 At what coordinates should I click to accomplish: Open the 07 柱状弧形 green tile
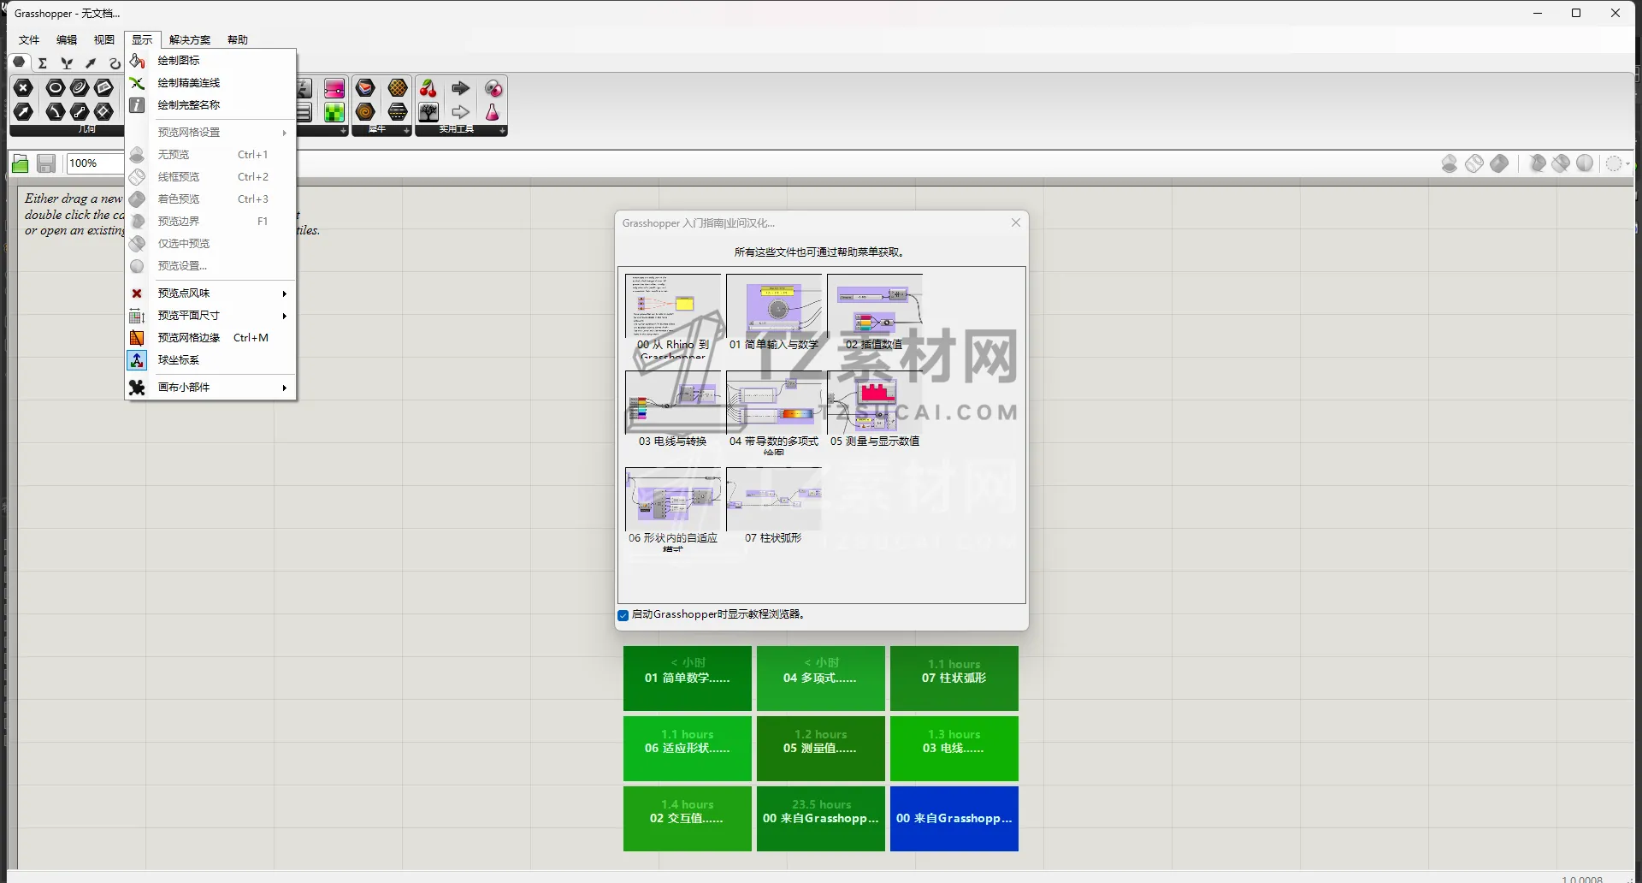[x=954, y=679]
